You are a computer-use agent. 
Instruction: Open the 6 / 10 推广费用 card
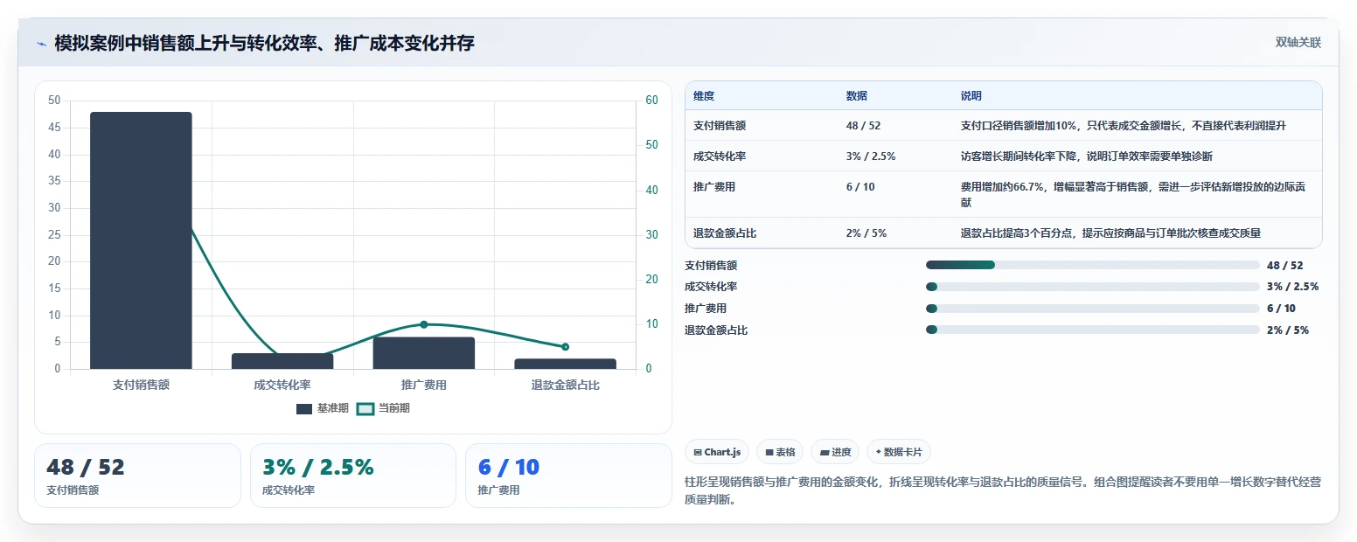568,476
